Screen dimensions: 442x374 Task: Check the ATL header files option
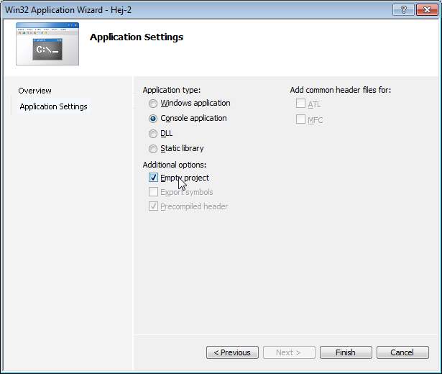tap(300, 104)
